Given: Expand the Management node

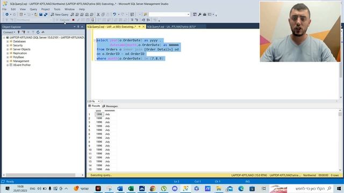Looking at the screenshot, I should [x=8, y=61].
